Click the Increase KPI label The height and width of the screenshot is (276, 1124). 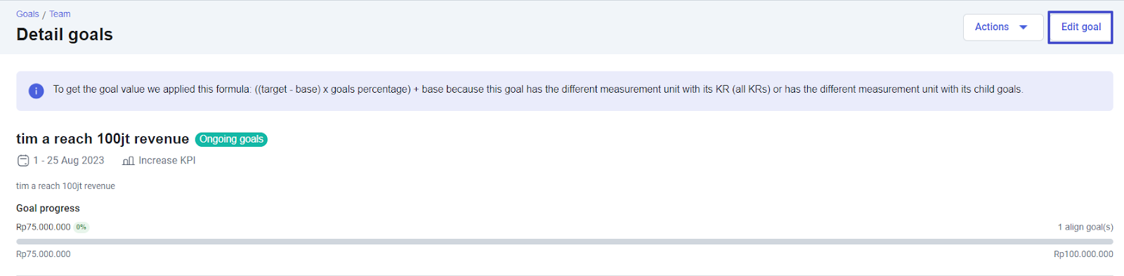tap(167, 161)
